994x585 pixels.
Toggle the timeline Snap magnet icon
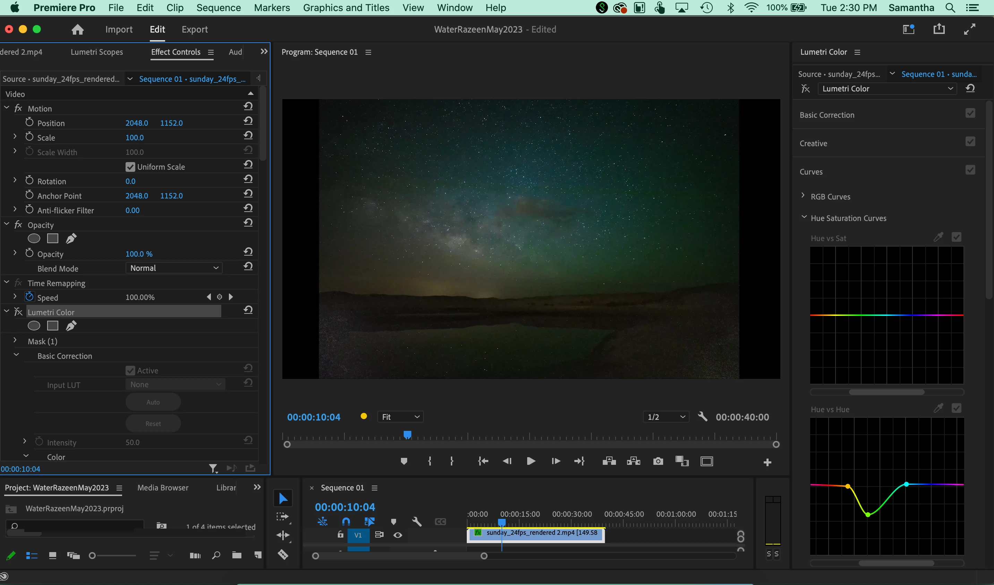coord(346,522)
